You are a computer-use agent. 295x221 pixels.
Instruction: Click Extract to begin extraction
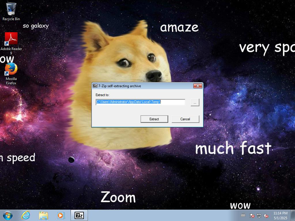point(154,119)
